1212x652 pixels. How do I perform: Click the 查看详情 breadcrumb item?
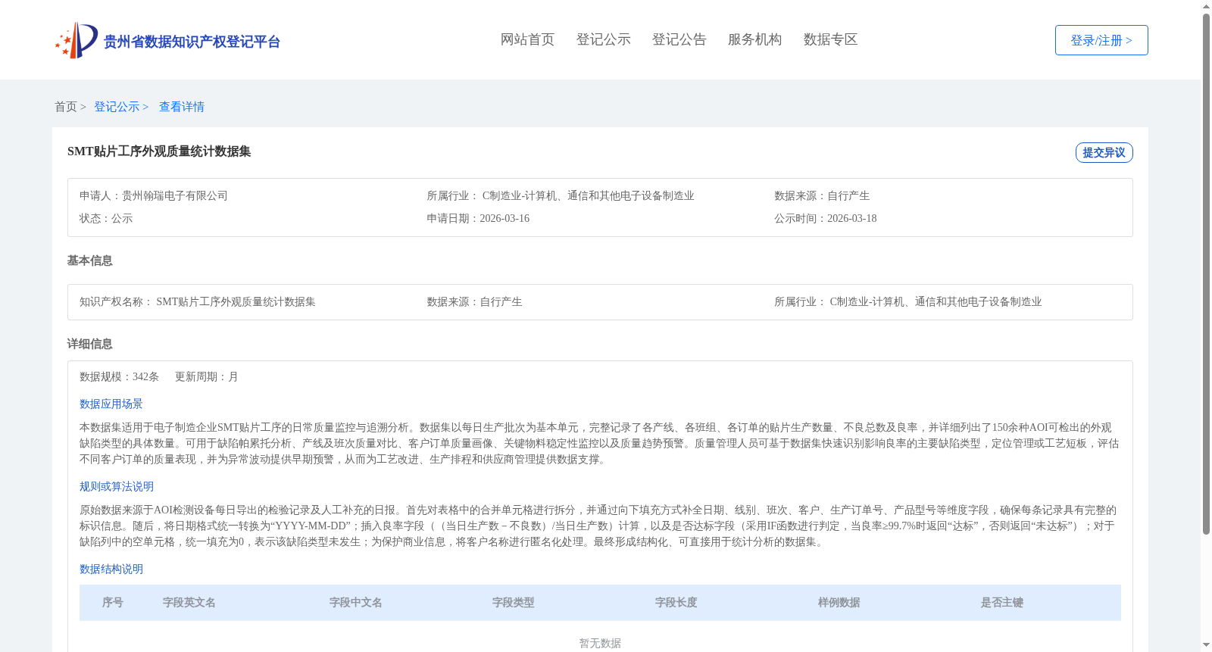tap(182, 107)
